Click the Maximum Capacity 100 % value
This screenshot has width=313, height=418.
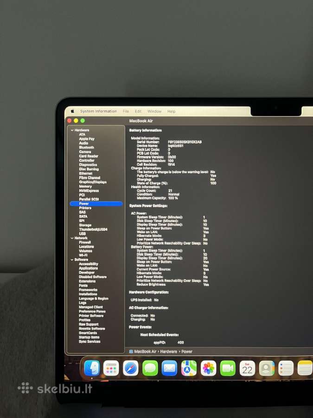(x=173, y=198)
